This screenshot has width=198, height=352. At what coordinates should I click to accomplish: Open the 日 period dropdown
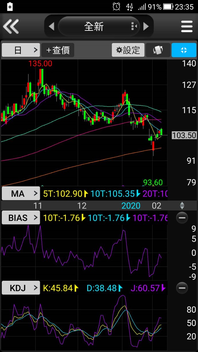pyautogui.click(x=21, y=50)
